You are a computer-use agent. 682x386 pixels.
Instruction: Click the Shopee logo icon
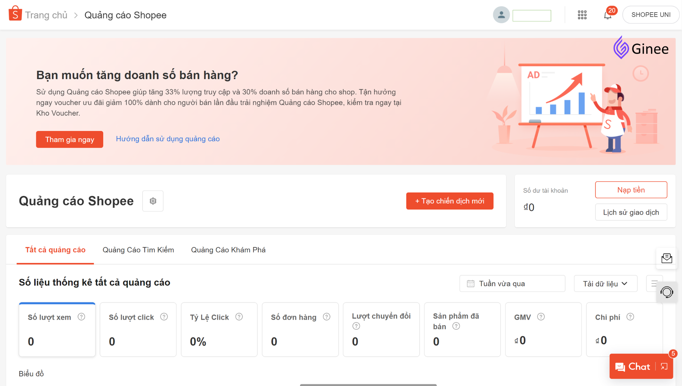(15, 14)
